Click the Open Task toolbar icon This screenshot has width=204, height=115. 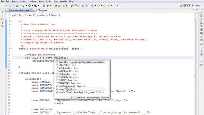(x=60, y=6)
